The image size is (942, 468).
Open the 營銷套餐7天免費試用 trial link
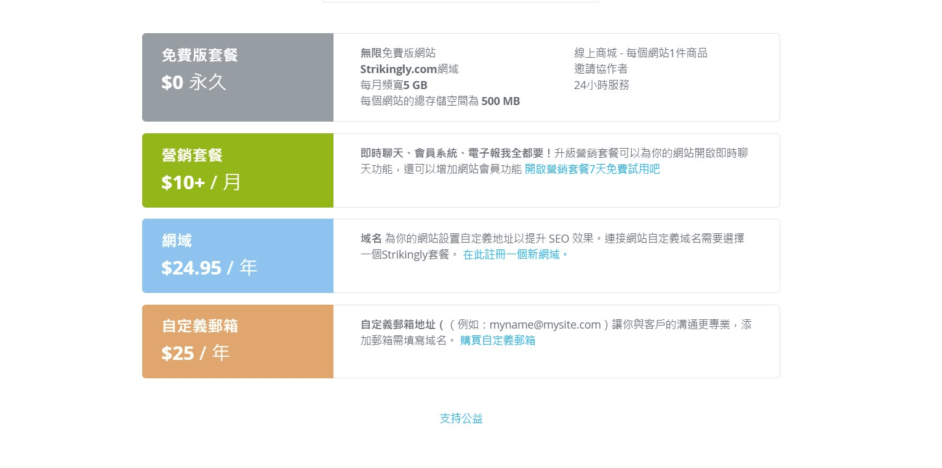(592, 169)
